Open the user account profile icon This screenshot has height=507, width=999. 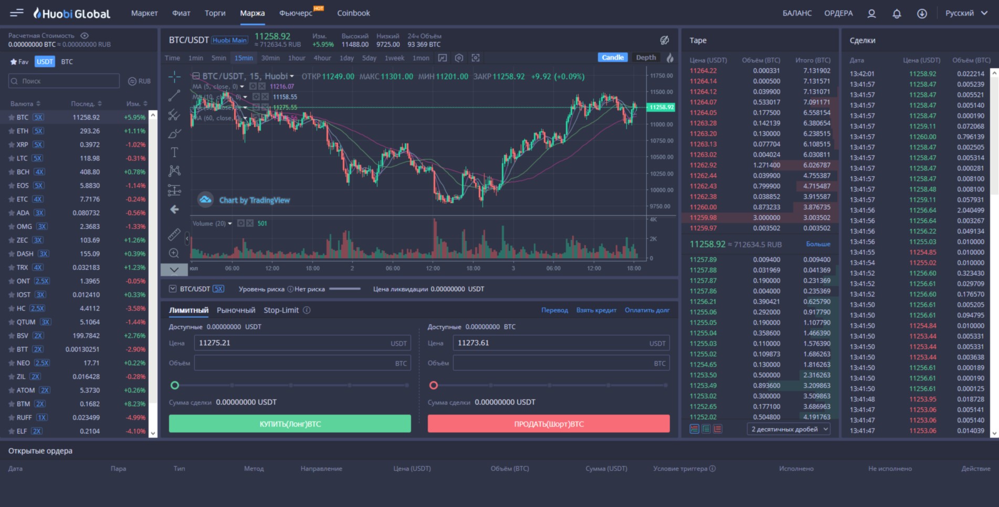tap(871, 14)
